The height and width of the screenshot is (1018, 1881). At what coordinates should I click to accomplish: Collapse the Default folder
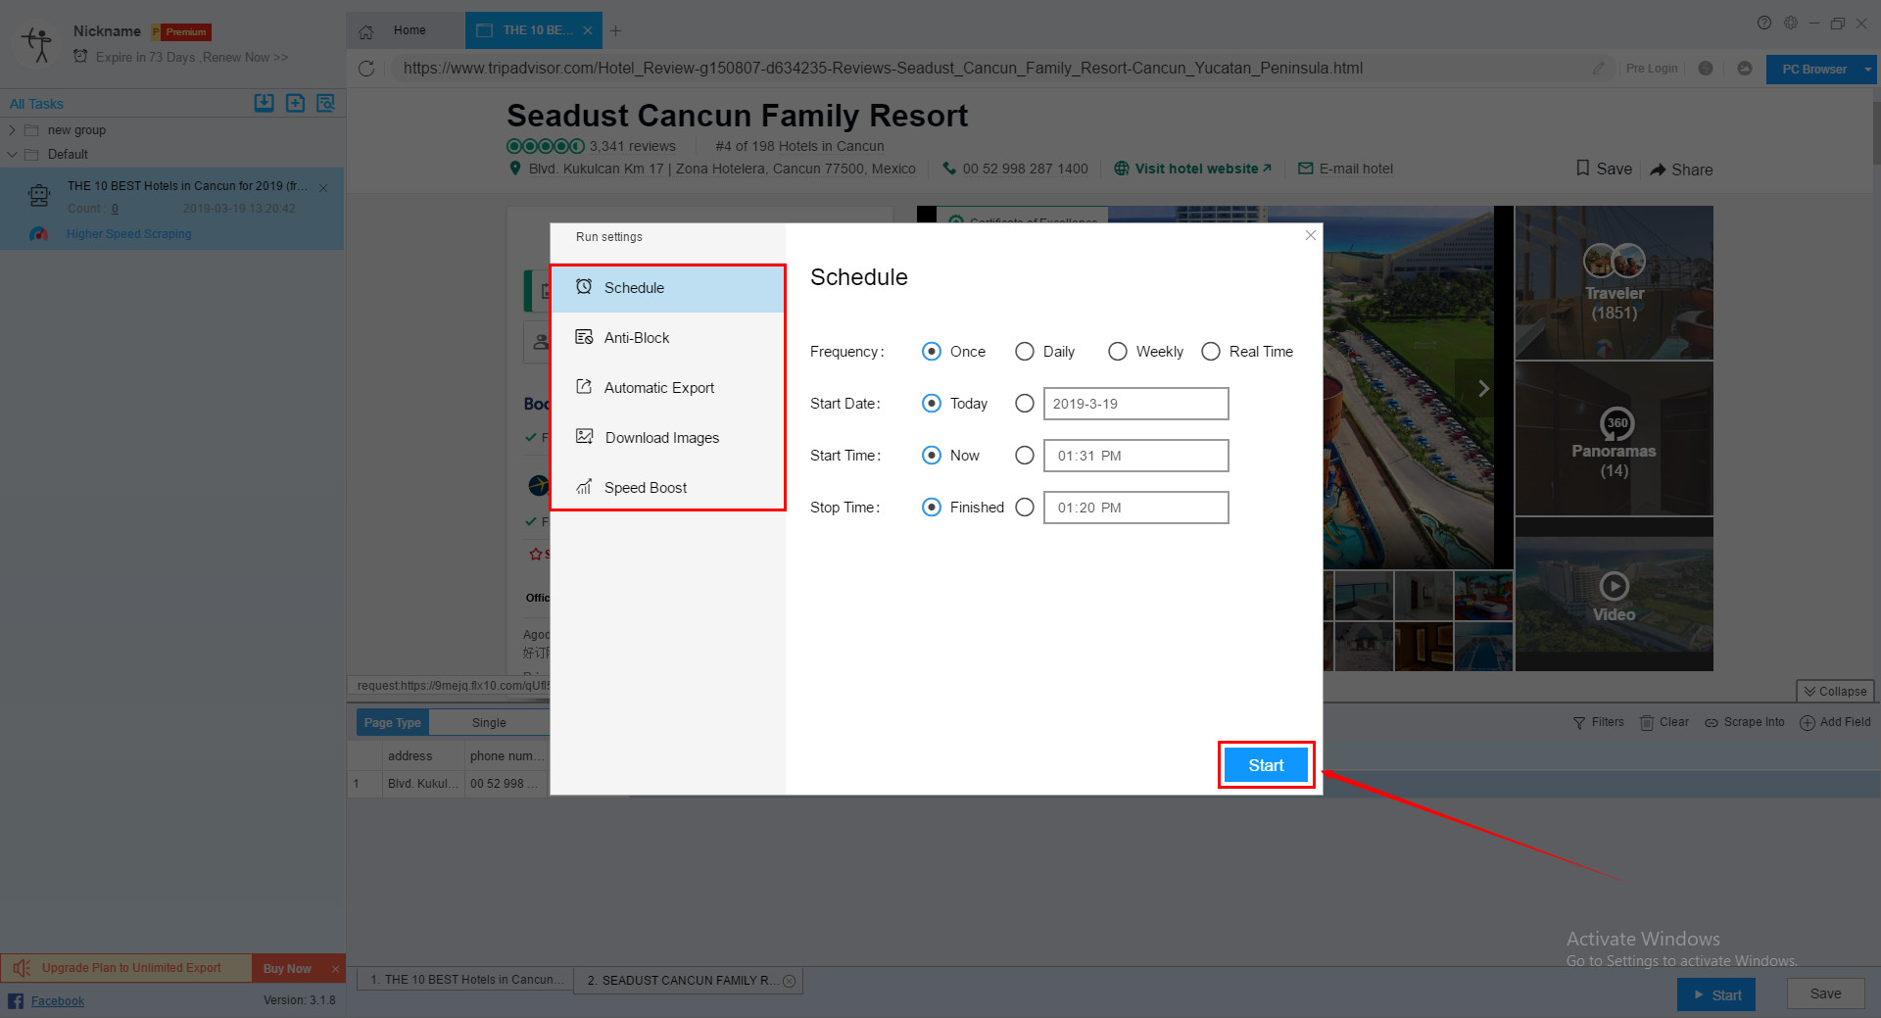tap(12, 155)
